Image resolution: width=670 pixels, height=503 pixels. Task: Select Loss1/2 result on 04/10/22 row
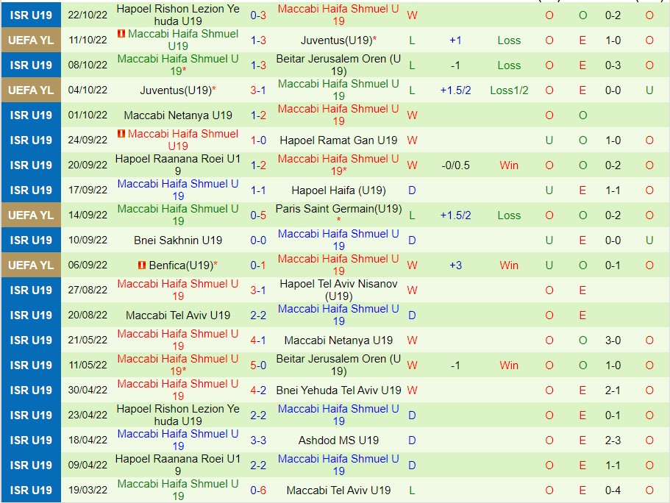[x=509, y=90]
